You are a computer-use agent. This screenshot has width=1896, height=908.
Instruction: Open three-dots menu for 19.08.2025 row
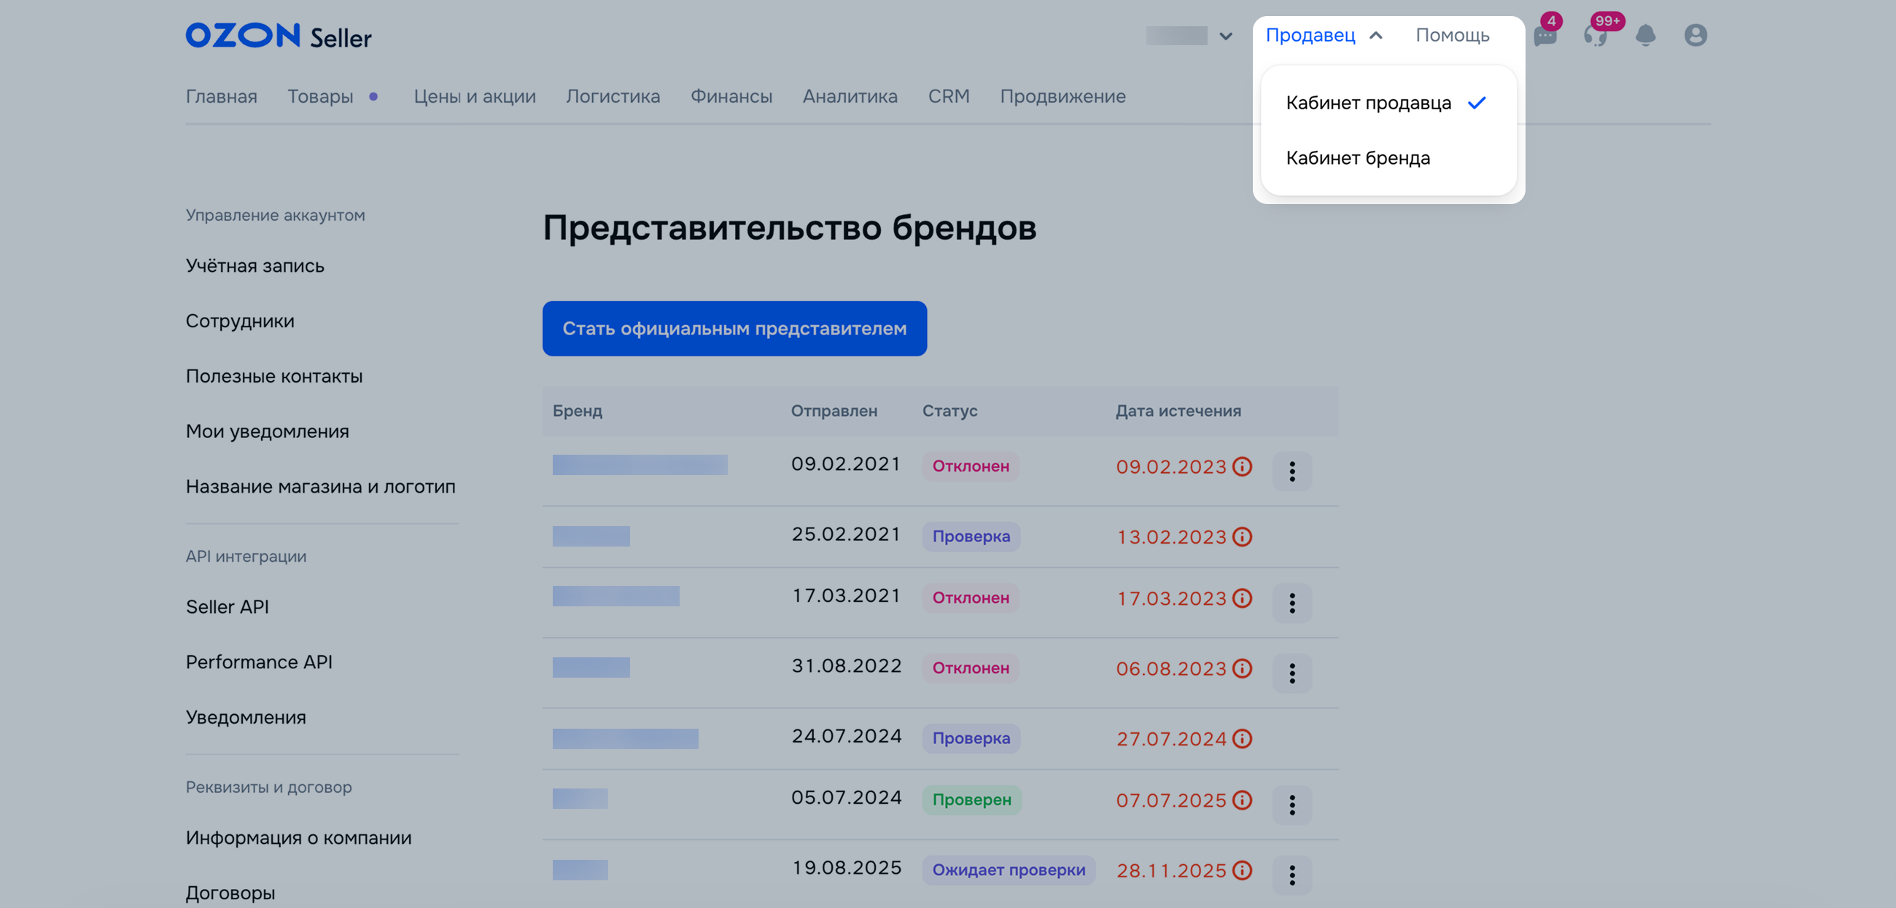pos(1291,875)
